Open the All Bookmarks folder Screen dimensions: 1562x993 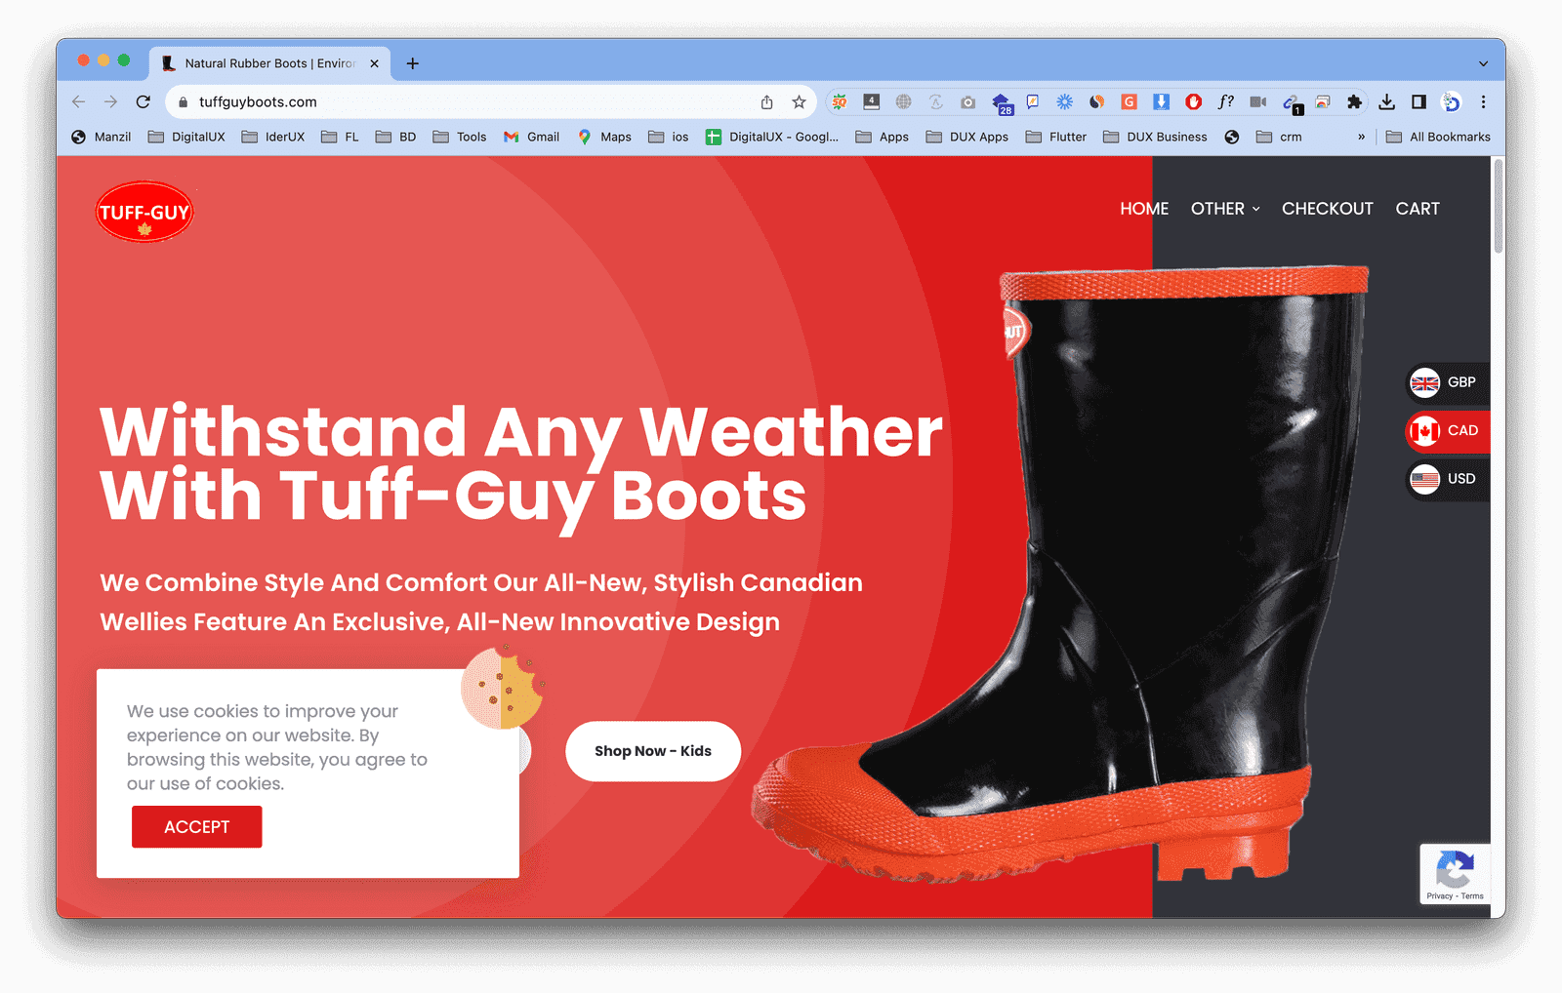click(x=1438, y=137)
